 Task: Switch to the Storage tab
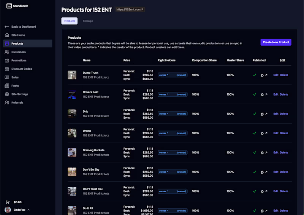[88, 21]
